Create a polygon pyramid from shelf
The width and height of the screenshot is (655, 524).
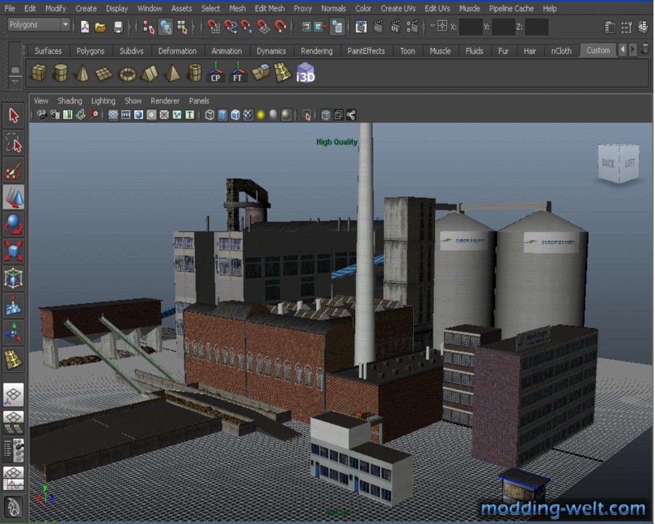[x=172, y=73]
